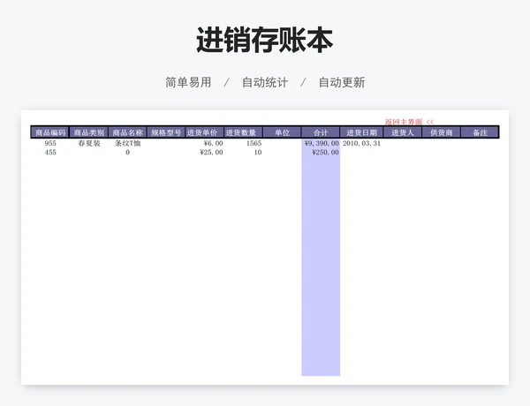This screenshot has width=530, height=406.
Task: Select the 进货数量 column header
Action: coord(241,132)
